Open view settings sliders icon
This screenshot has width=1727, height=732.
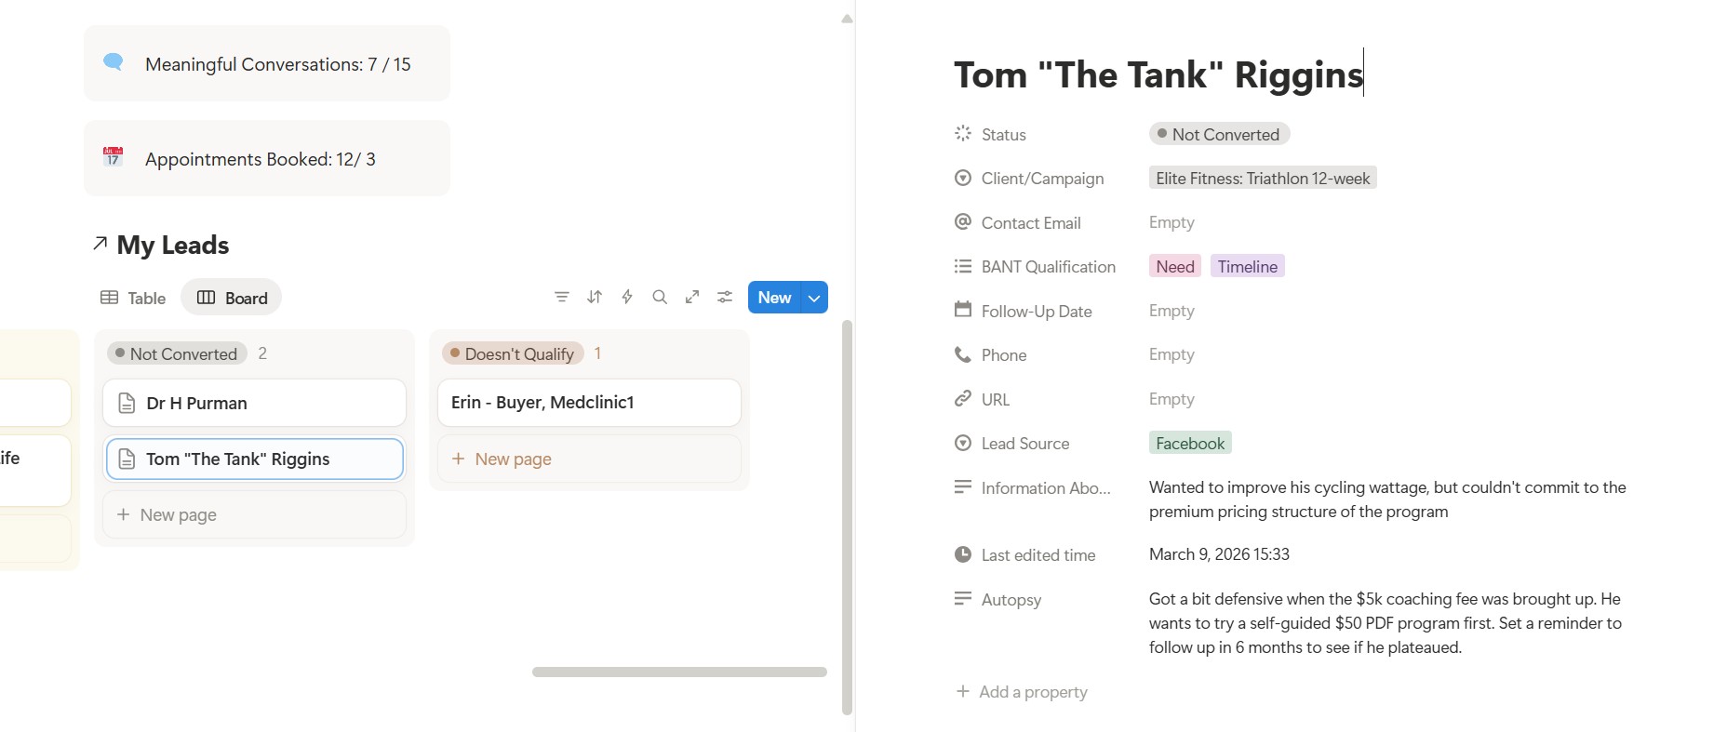[x=725, y=297]
